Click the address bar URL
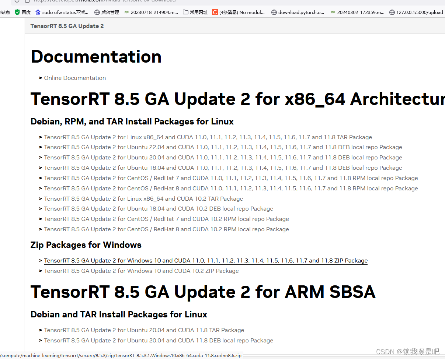The width and height of the screenshot is (445, 359). point(105,1)
